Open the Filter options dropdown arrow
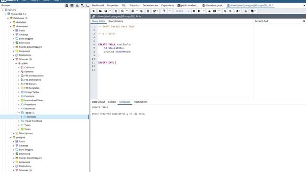This screenshot has height=172, width=306. point(170,11)
